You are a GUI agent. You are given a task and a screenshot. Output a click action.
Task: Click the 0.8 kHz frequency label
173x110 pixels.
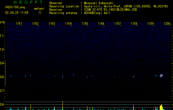2,77
